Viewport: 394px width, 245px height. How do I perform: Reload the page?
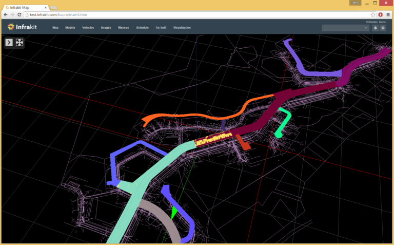[x=20, y=14]
